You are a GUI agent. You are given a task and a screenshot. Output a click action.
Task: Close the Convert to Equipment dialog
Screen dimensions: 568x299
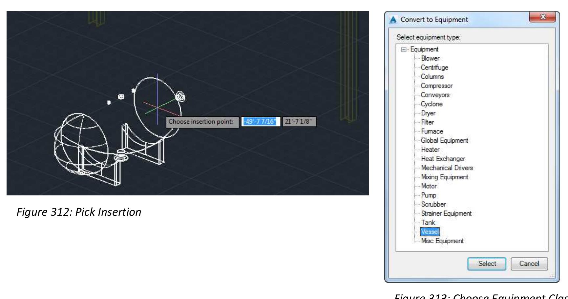(543, 17)
